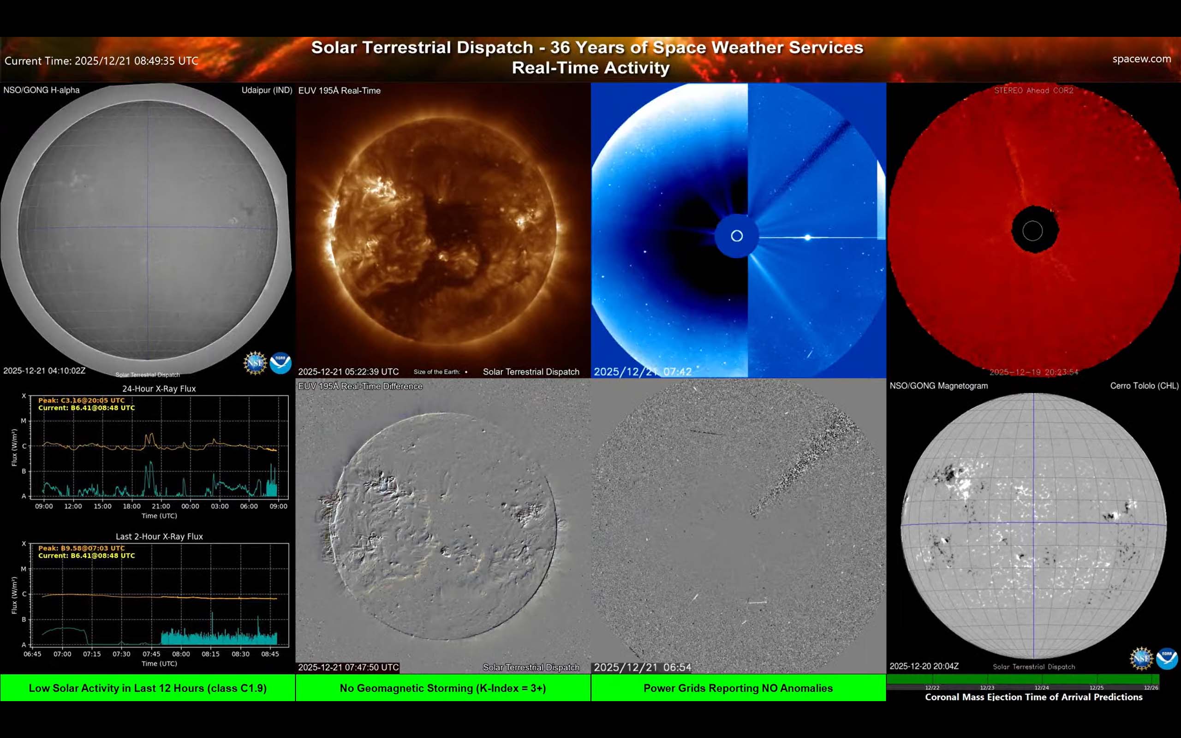Click the Solar Terrestrial Dispatch title
This screenshot has width=1181, height=738.
coord(587,48)
